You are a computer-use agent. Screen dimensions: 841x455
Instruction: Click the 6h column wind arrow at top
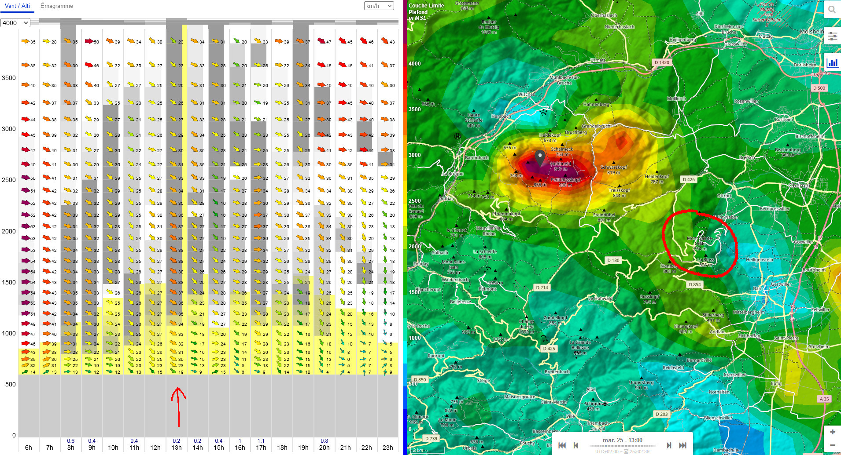click(25, 42)
